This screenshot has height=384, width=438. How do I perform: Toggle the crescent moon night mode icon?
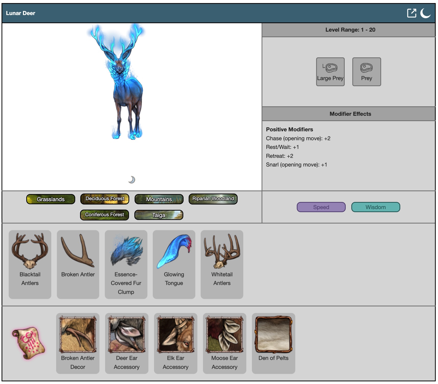coord(425,13)
